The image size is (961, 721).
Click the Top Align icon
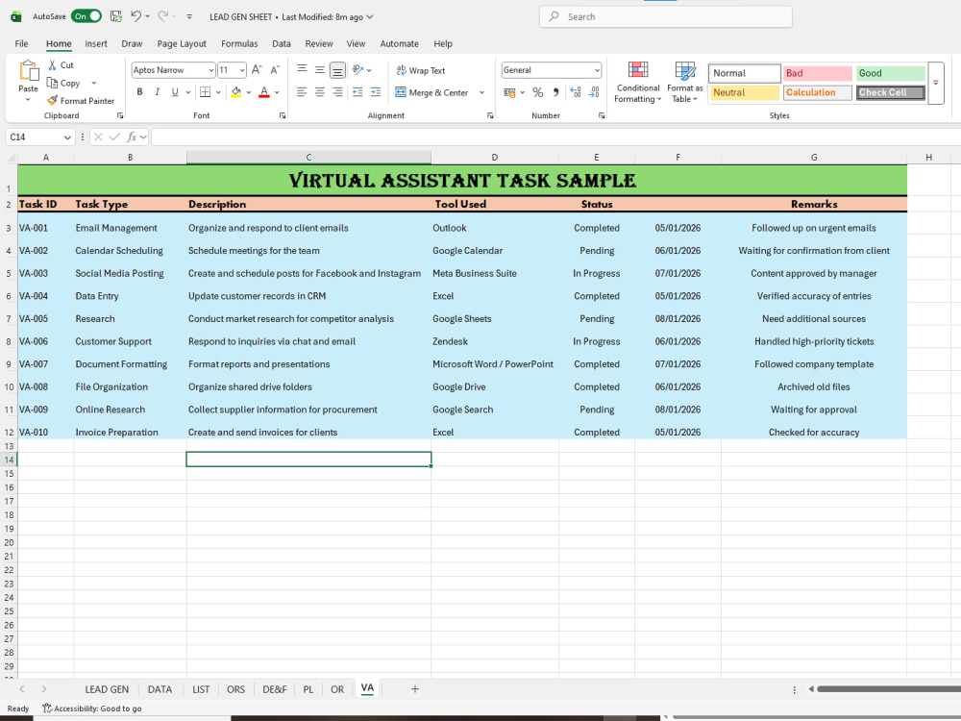(302, 70)
